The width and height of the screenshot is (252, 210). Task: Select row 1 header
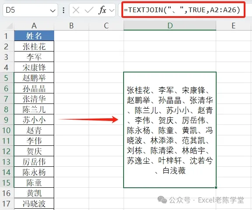point(7,36)
